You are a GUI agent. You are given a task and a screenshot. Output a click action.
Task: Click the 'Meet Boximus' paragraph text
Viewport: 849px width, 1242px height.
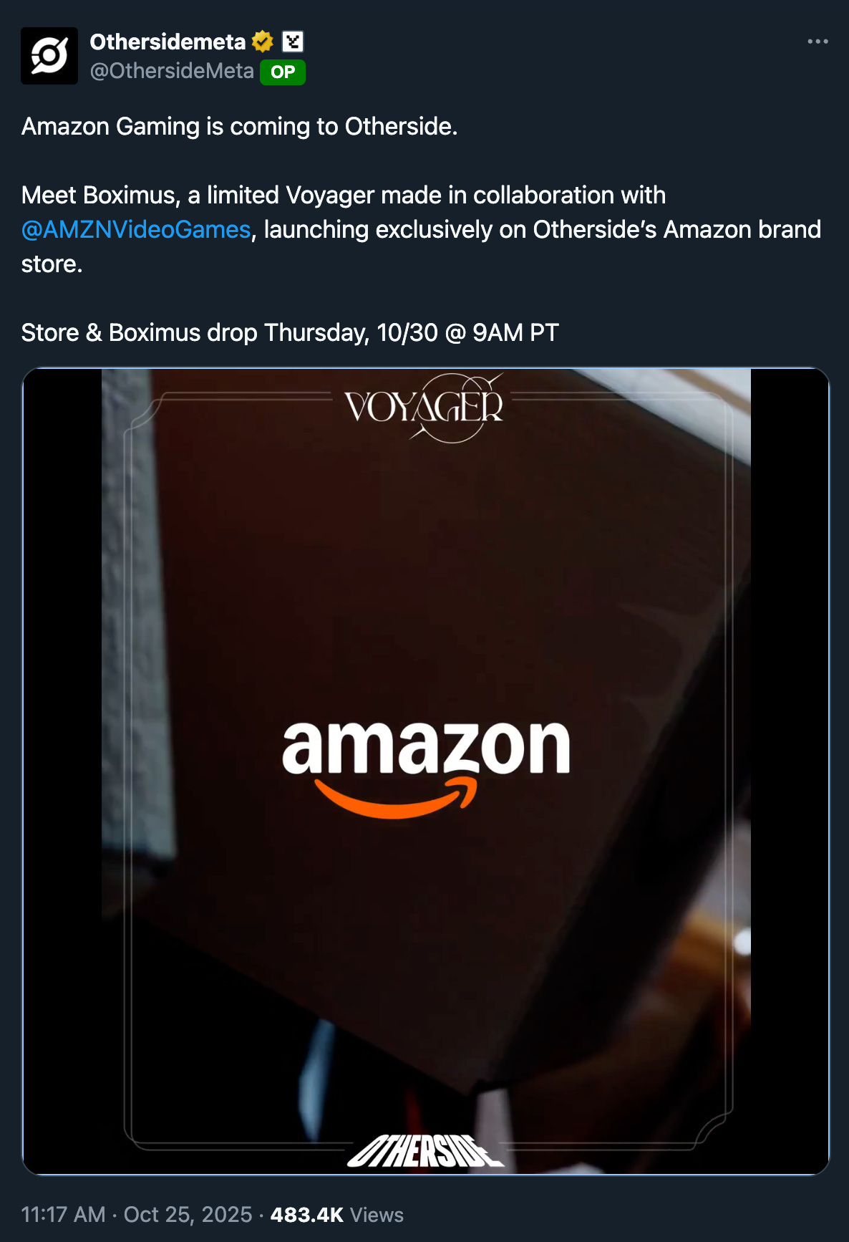click(x=421, y=229)
